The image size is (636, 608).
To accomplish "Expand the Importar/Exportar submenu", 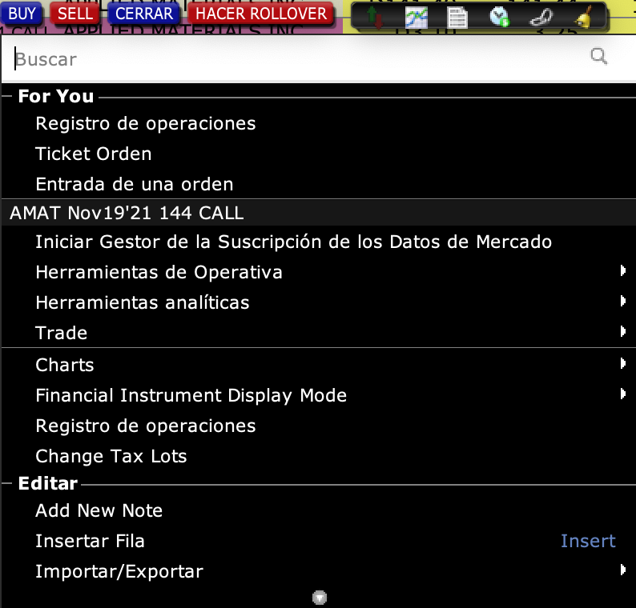I will tap(319, 571).
